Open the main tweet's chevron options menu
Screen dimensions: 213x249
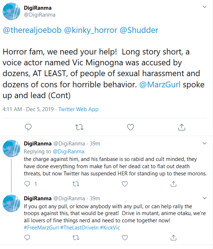[x=204, y=7]
